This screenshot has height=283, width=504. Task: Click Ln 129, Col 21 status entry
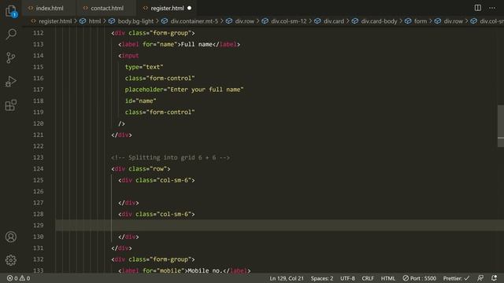tap(287, 278)
